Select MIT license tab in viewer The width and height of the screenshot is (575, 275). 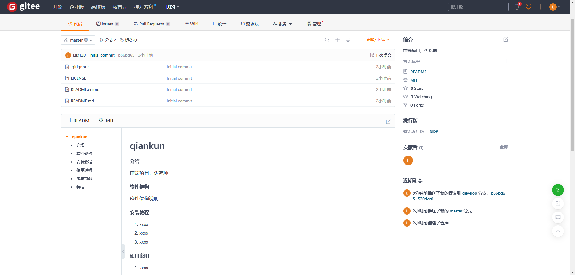coord(106,121)
